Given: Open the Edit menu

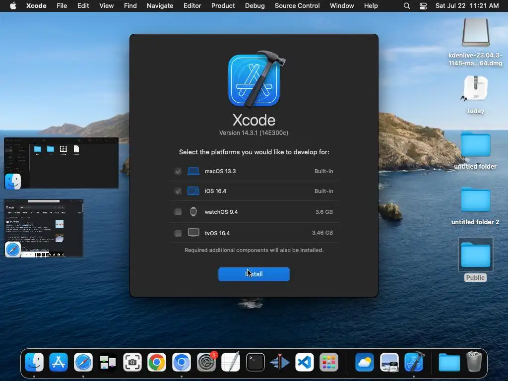Looking at the screenshot, I should (83, 6).
